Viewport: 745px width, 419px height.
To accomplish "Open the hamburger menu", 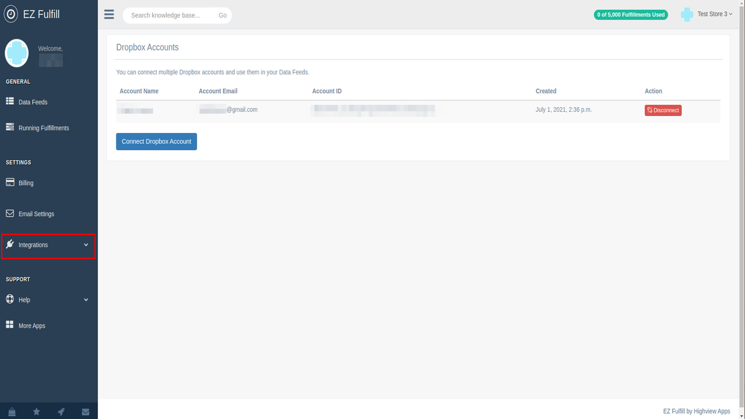I will click(109, 15).
